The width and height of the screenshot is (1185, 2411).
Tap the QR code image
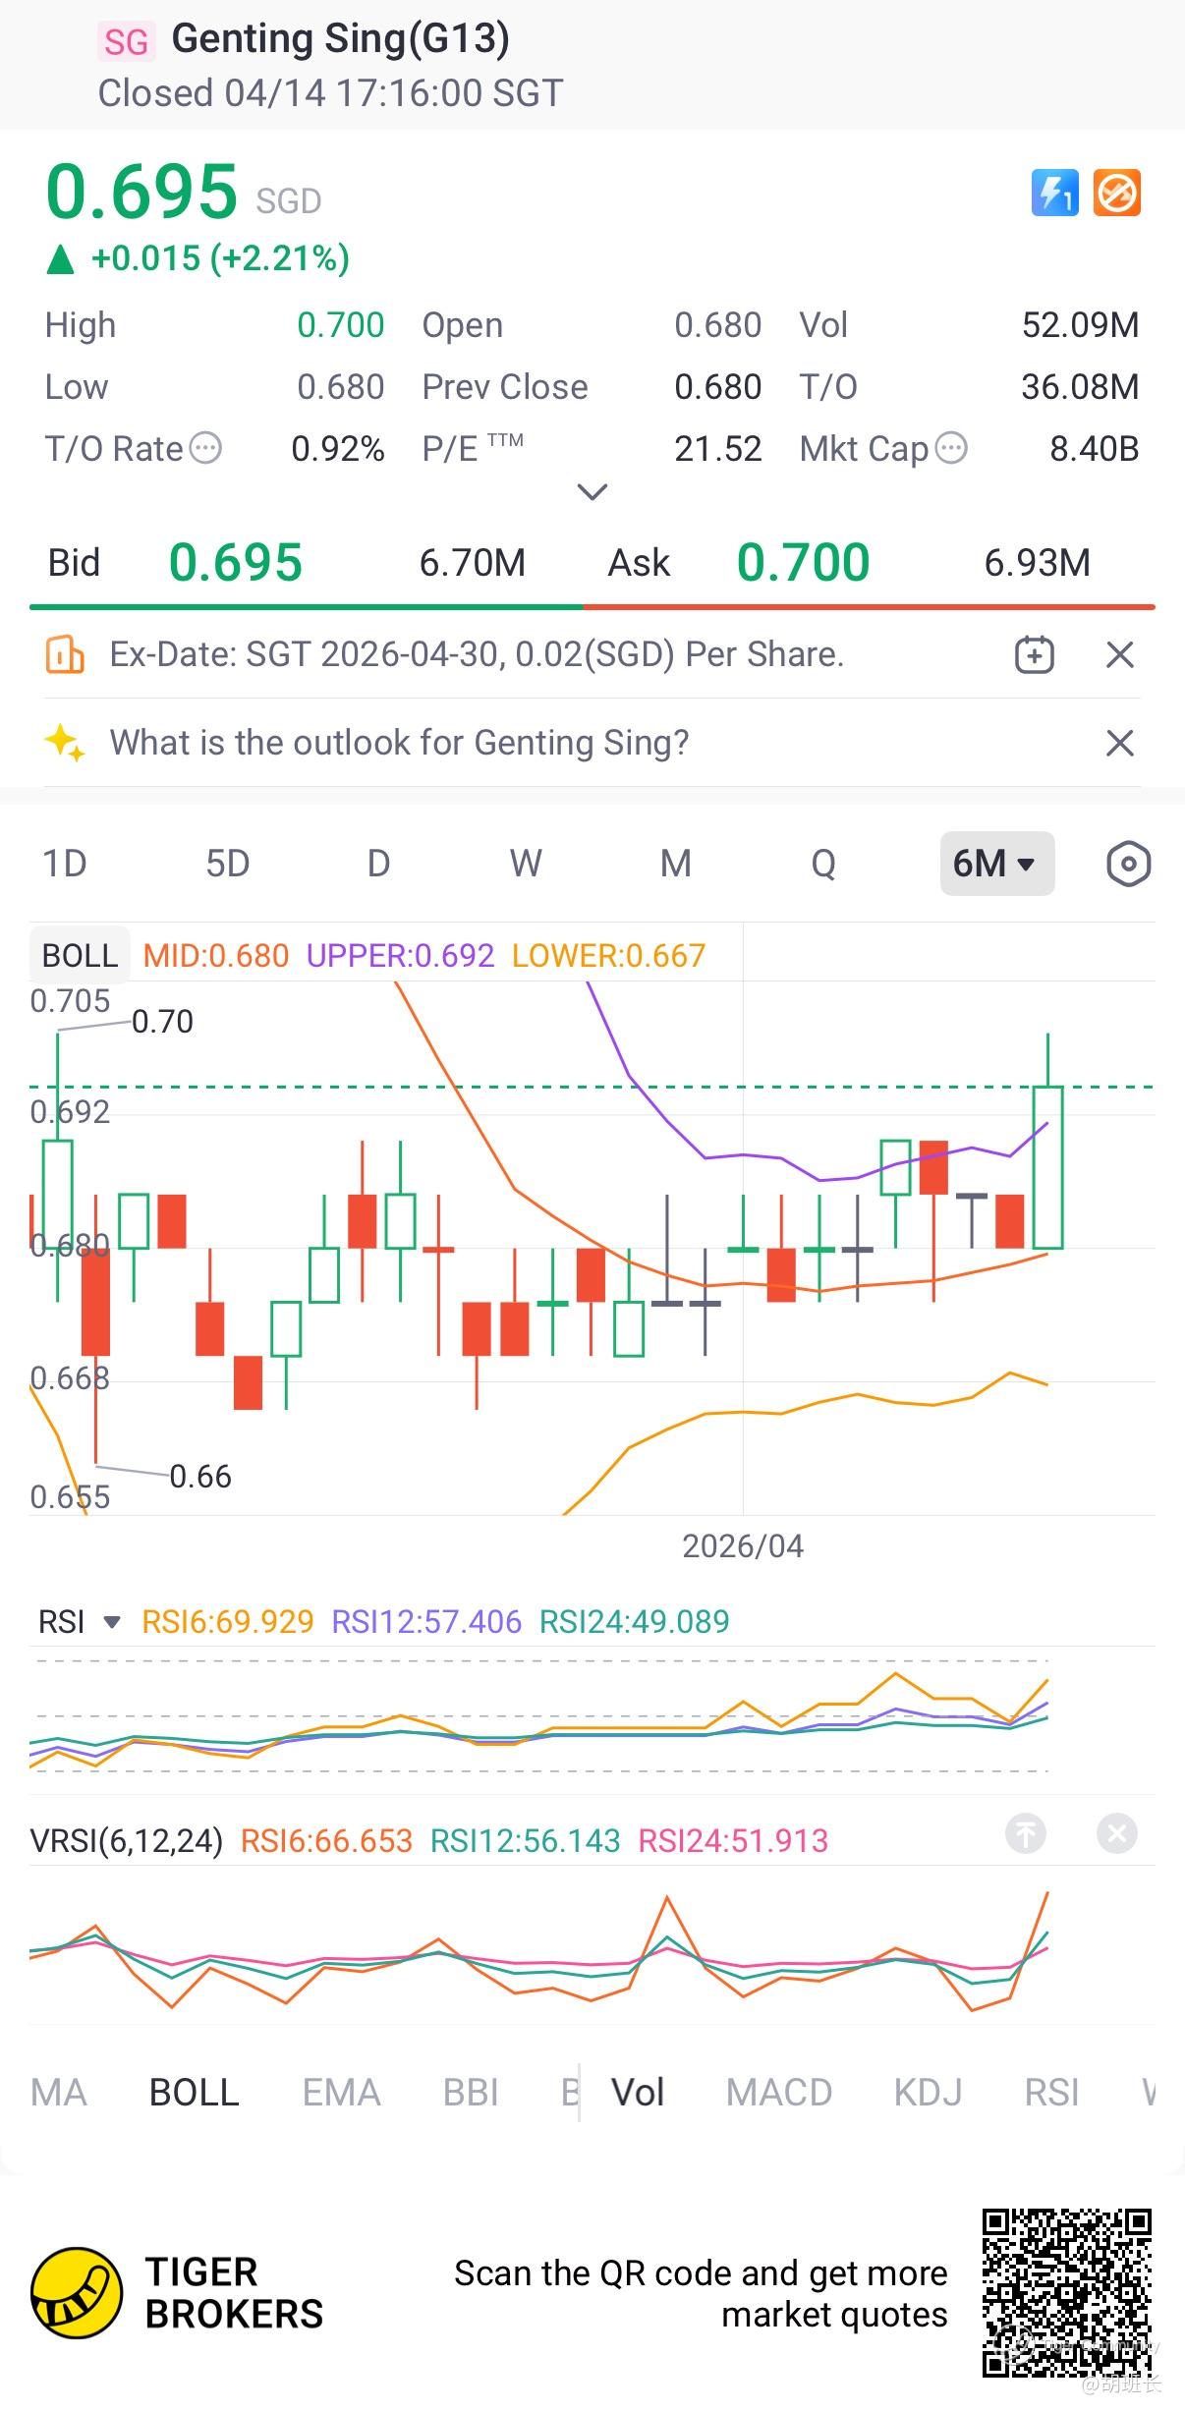[1066, 2292]
